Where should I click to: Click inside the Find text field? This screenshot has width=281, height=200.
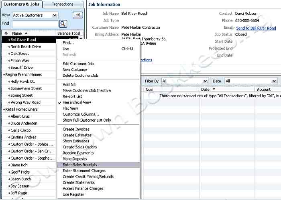click(35, 24)
